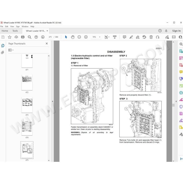Open Protect shield tool in right pane
The width and height of the screenshot is (183, 183).
pos(181,107)
